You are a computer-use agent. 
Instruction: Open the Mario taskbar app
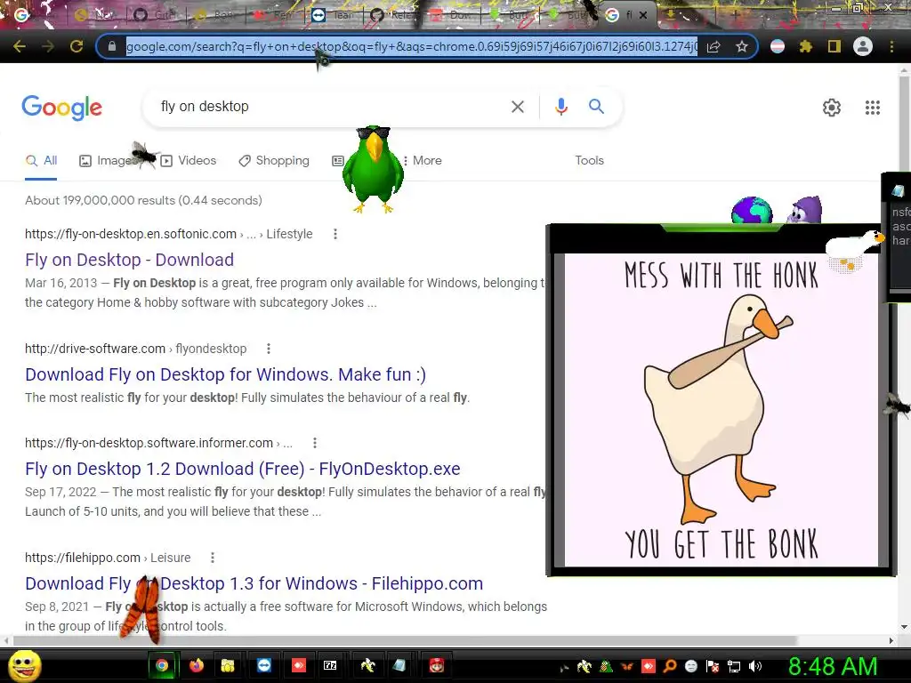[x=436, y=665]
